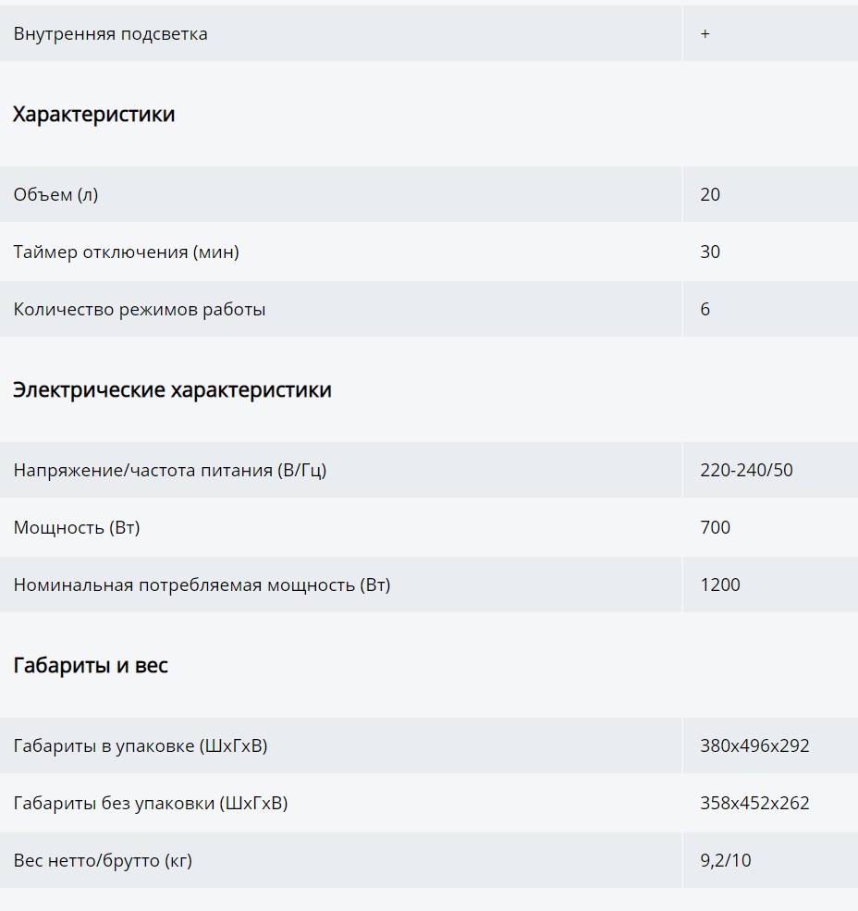The width and height of the screenshot is (858, 911).
Task: Select the voltage value 220-240/50
Action: (746, 470)
